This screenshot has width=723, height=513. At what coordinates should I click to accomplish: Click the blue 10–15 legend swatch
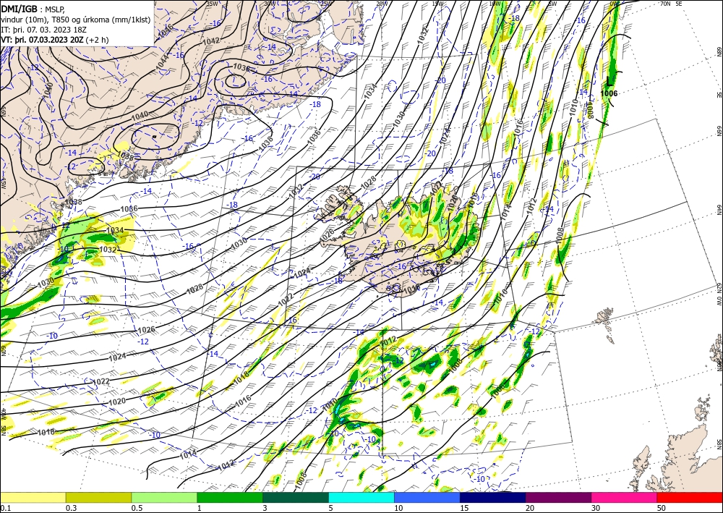427,497
